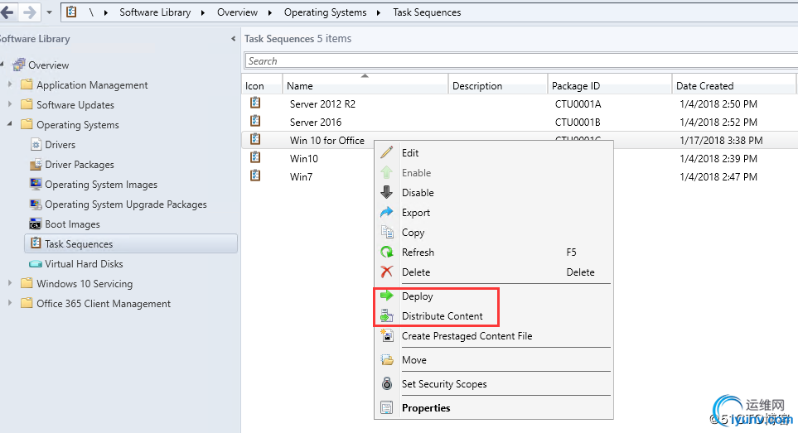Expand the Windows 10 Servicing node
The width and height of the screenshot is (798, 433).
[x=10, y=283]
